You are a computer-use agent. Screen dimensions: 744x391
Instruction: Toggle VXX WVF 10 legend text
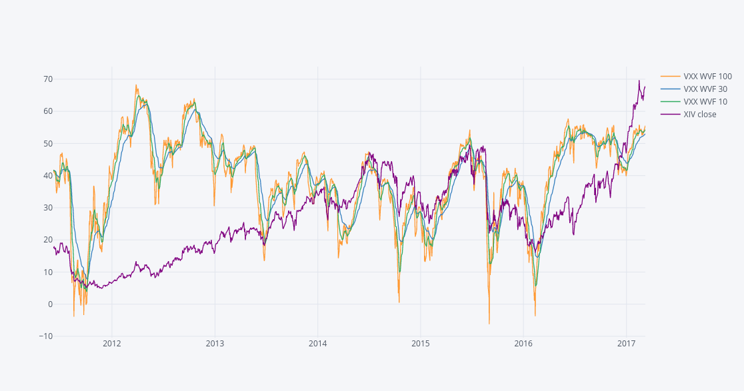click(x=705, y=102)
